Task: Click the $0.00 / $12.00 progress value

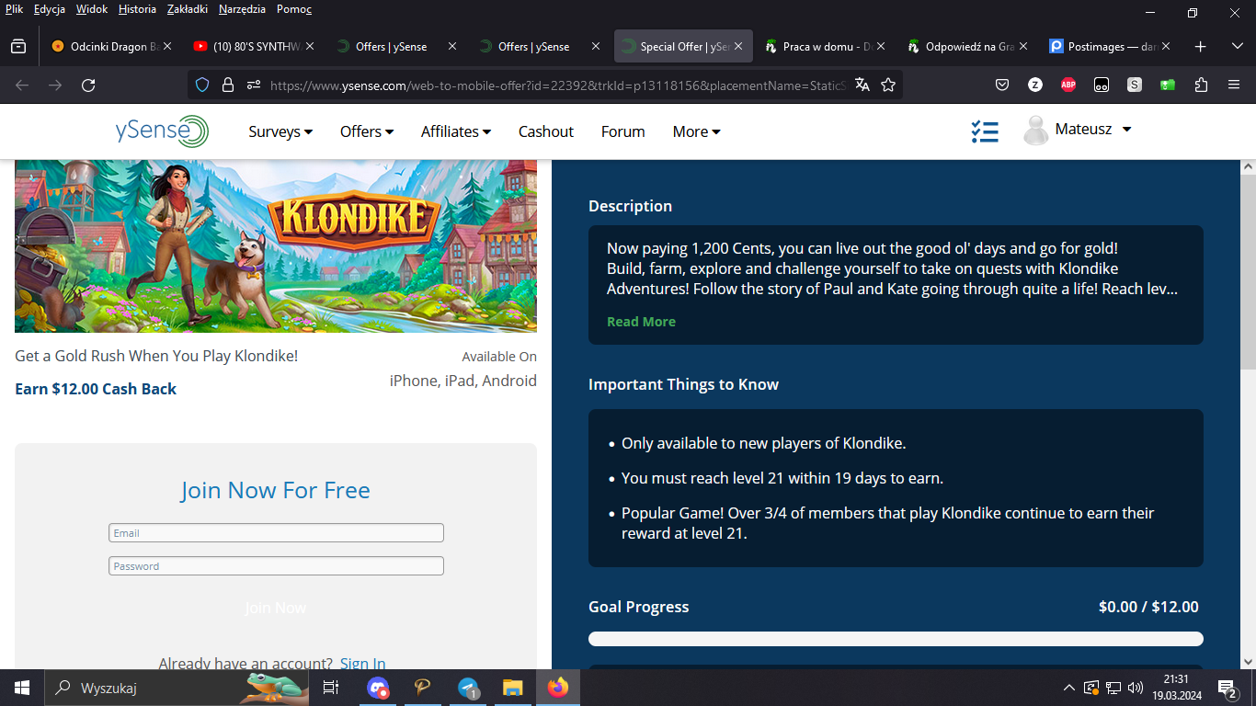Action: tap(1148, 607)
